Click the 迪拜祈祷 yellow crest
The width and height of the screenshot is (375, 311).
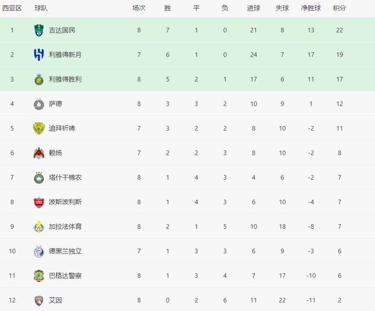39,128
